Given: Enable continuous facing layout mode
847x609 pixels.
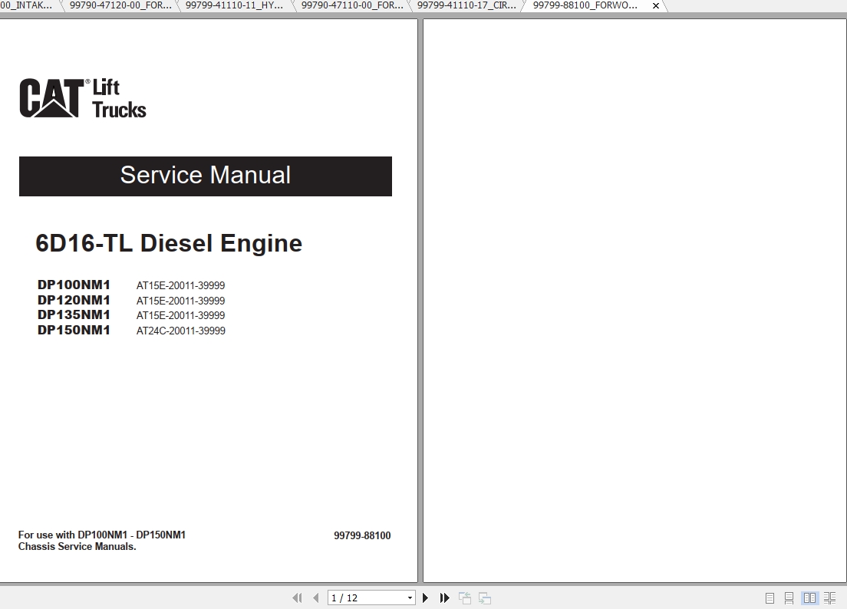Looking at the screenshot, I should click(x=829, y=597).
